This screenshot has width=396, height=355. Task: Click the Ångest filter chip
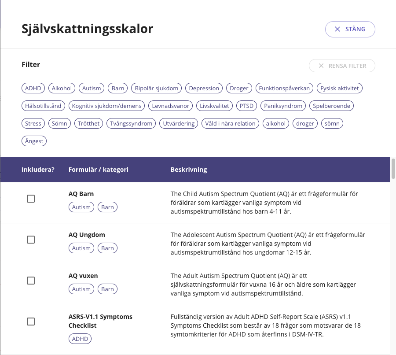34,141
